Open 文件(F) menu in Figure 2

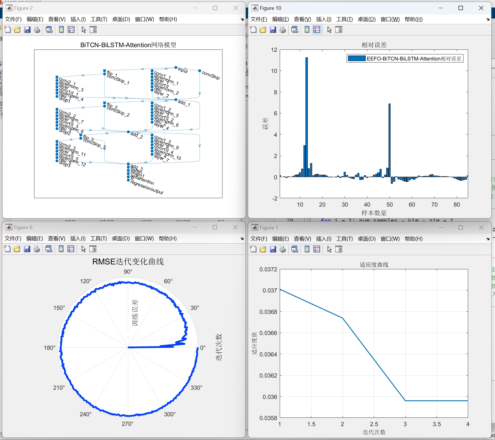point(13,19)
